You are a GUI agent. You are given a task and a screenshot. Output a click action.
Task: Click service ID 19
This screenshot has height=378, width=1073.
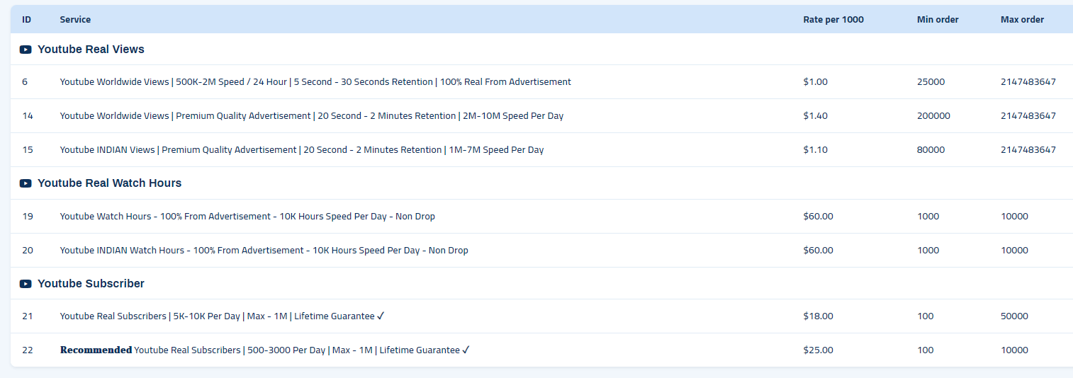point(28,217)
